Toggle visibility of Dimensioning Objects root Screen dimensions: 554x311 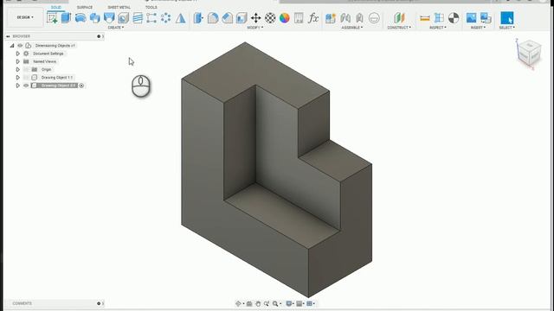[20, 46]
